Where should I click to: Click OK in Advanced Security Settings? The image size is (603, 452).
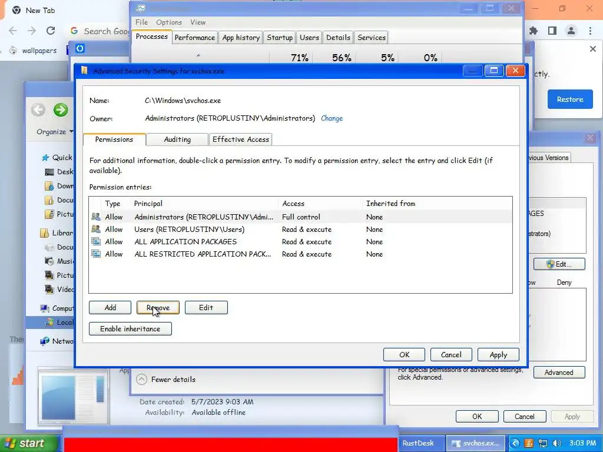point(404,355)
